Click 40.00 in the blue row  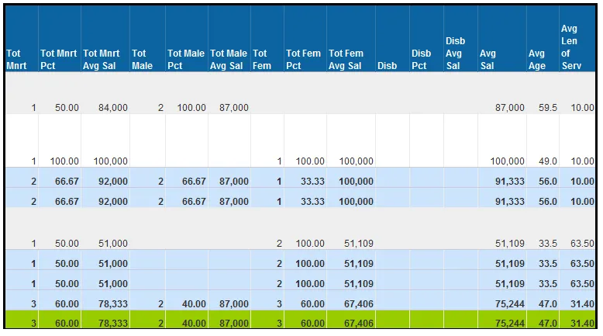194,304
